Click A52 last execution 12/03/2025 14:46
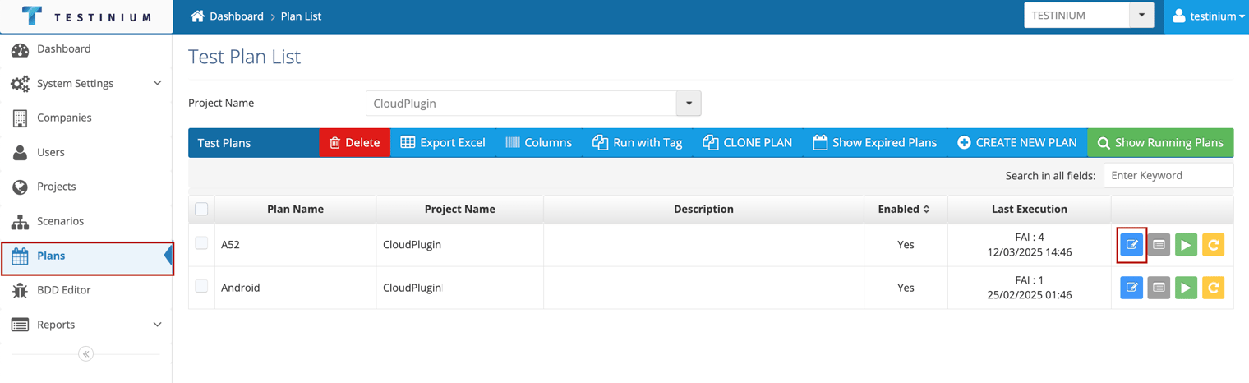 (1030, 252)
